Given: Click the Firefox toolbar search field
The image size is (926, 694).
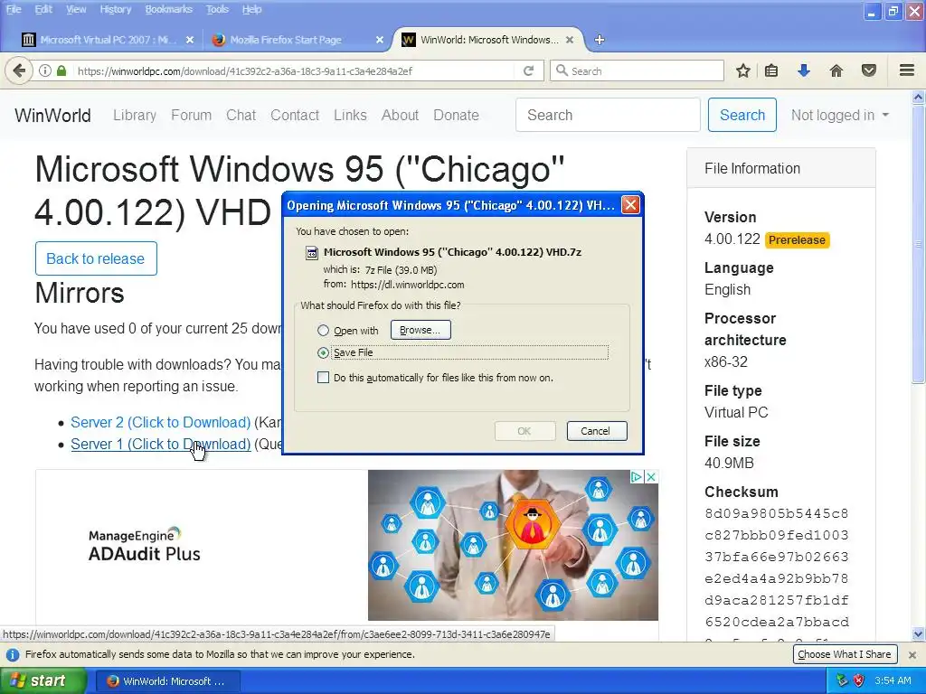Looking at the screenshot, I should pos(637,70).
